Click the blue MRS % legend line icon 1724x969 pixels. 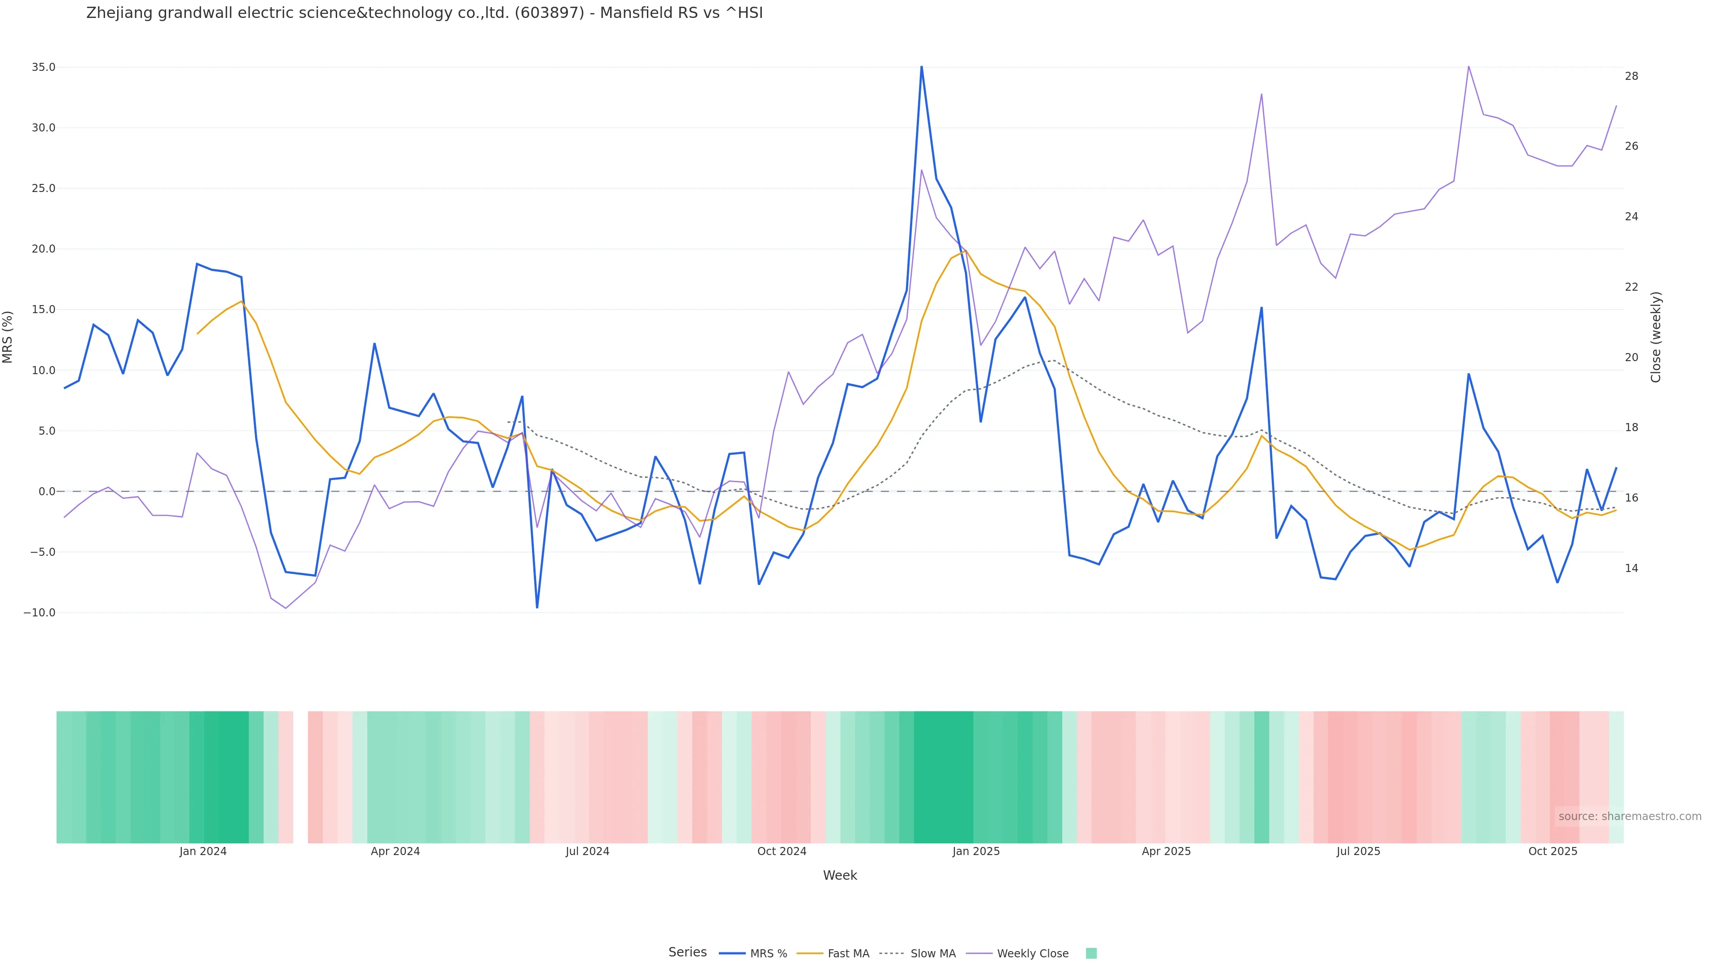[x=732, y=954]
